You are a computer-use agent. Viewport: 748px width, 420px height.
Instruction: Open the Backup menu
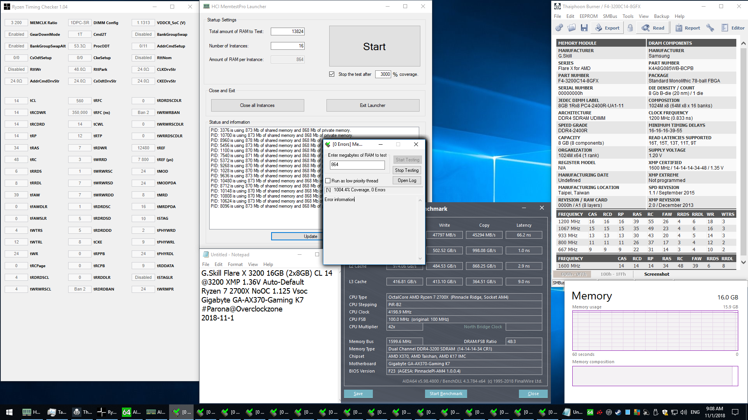point(661,16)
